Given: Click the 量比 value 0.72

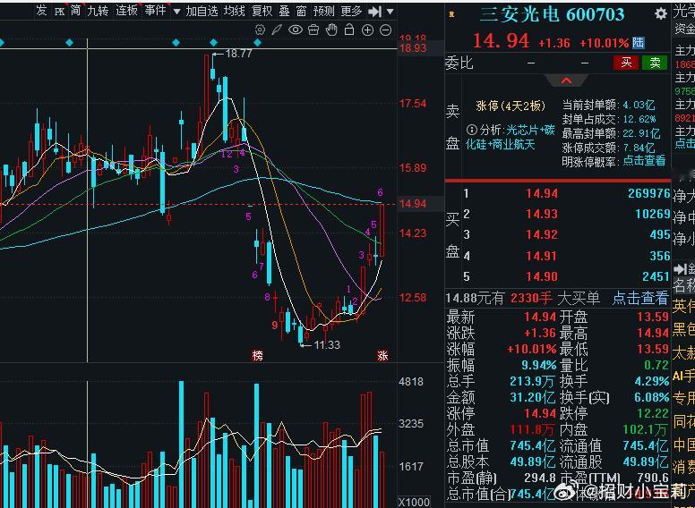Looking at the screenshot, I should click(x=656, y=365).
